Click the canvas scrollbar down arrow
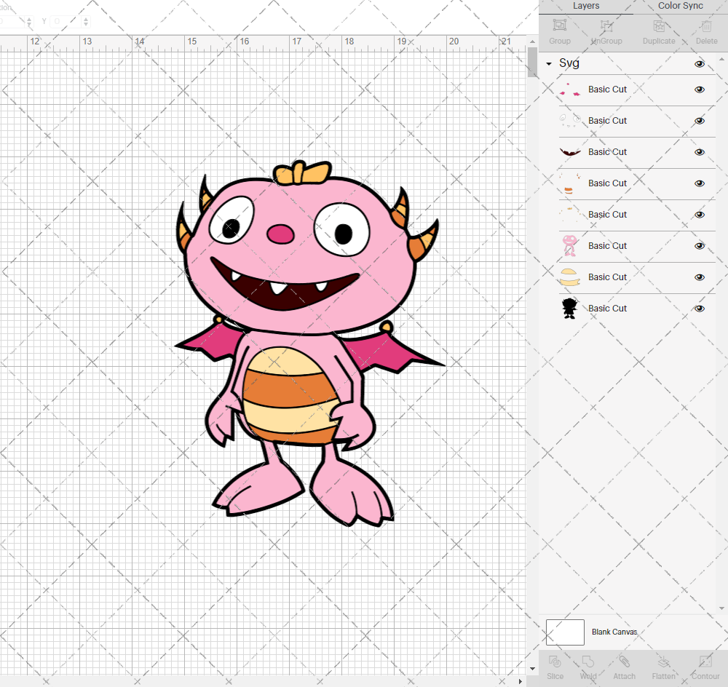 (x=532, y=669)
